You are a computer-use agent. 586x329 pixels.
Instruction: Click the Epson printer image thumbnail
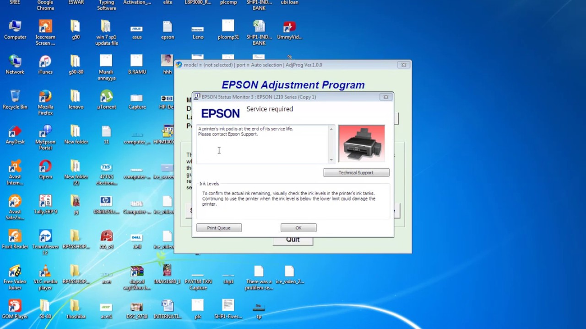[362, 143]
